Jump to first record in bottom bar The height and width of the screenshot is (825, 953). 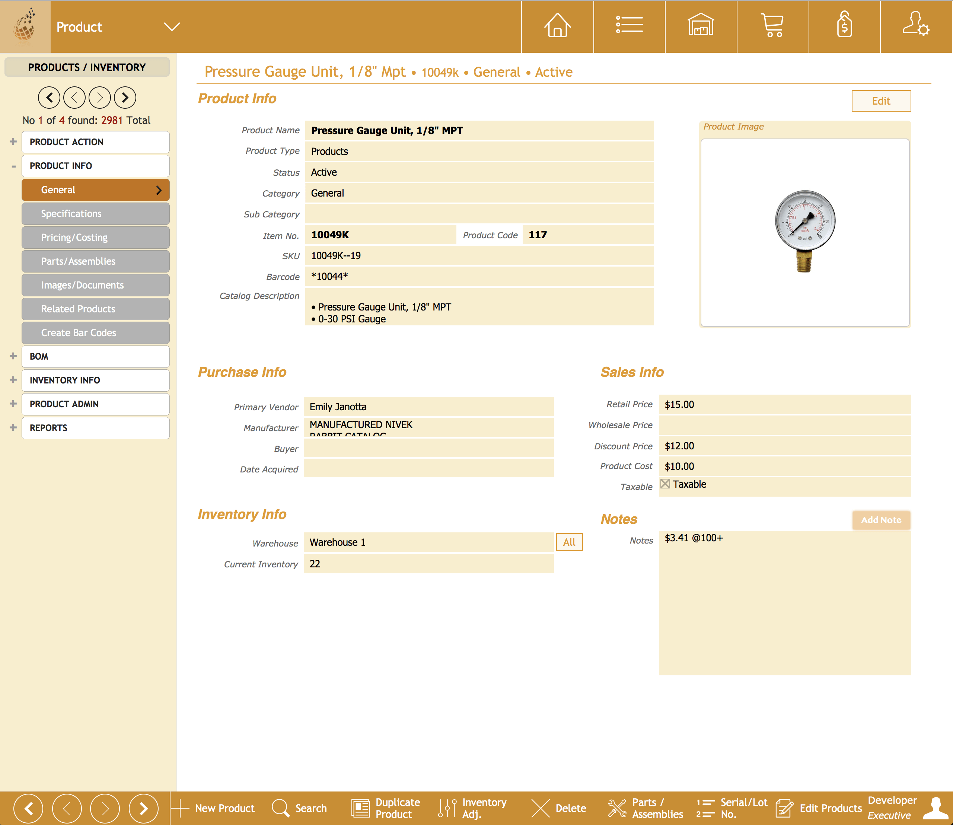tap(29, 808)
